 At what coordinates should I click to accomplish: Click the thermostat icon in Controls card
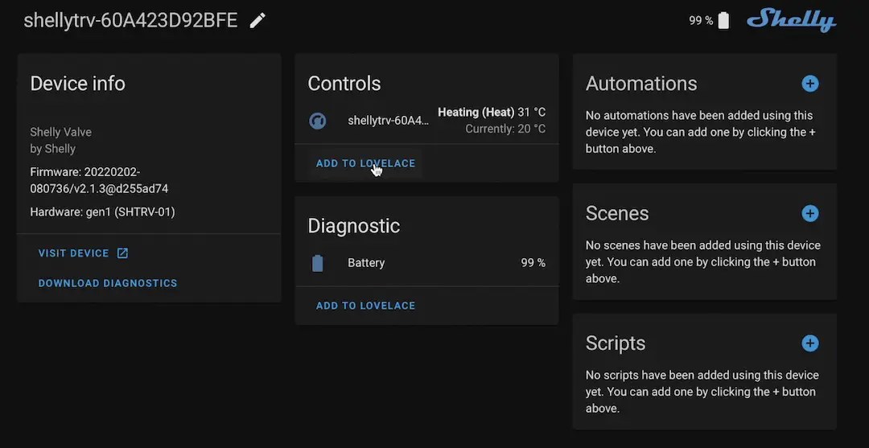point(318,121)
